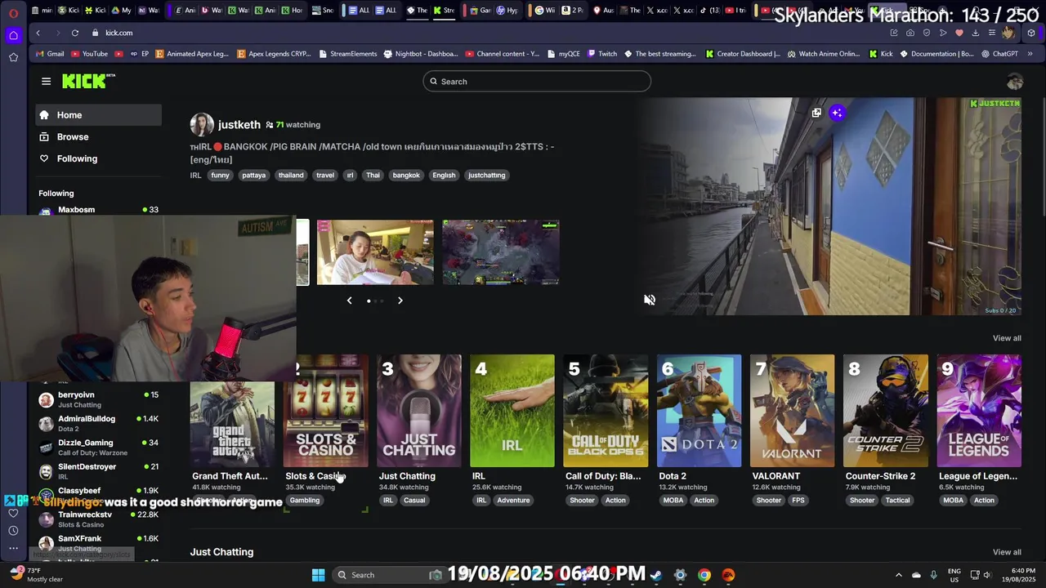Select the Dota game stream thumbnail
This screenshot has width=1046, height=588.
501,252
